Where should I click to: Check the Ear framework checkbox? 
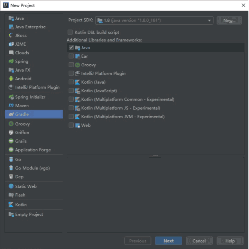(x=71, y=56)
